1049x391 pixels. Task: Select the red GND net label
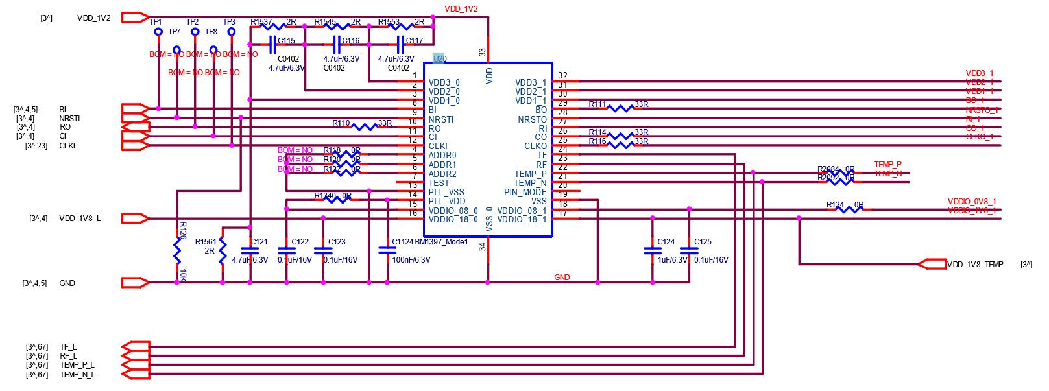(562, 278)
